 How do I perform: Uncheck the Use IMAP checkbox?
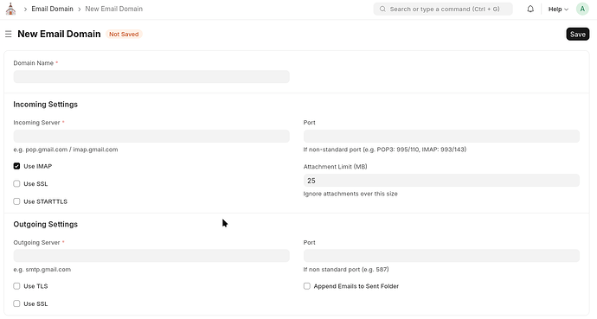pyautogui.click(x=16, y=166)
